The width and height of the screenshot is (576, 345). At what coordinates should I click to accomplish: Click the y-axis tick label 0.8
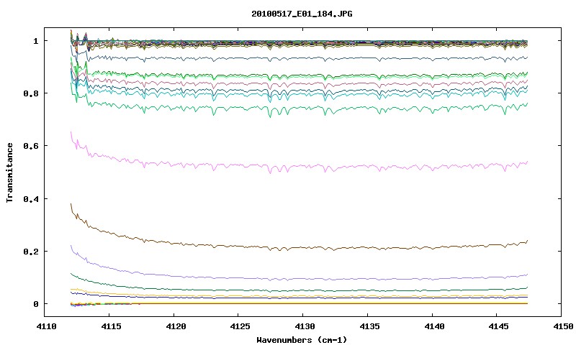click(31, 93)
